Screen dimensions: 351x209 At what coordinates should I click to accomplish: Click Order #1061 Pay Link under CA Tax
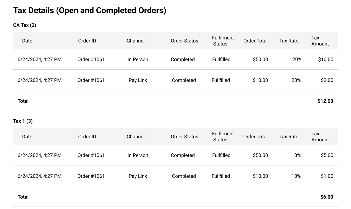91,80
